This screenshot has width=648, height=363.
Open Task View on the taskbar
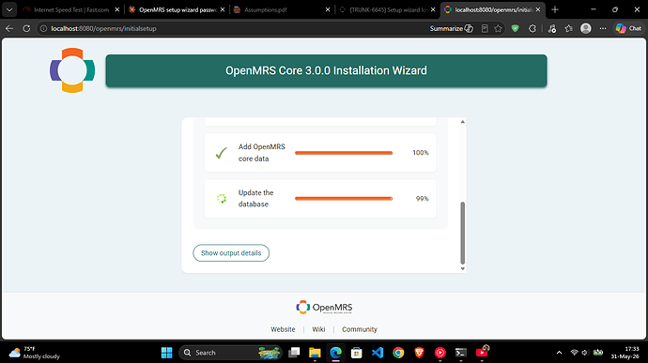click(294, 353)
